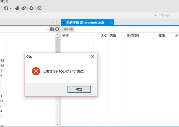Click the help question mark icon
This screenshot has width=179, height=127.
coord(39,8)
